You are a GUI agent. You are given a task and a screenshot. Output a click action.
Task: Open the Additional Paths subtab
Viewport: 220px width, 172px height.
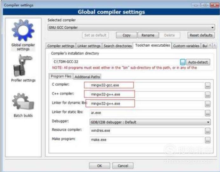(x=87, y=77)
